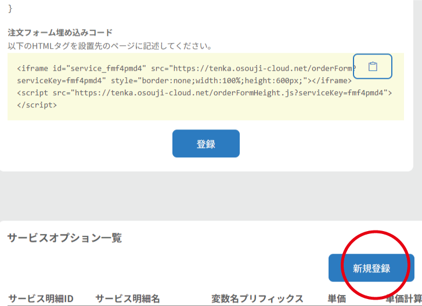Click the 以下のHTMLタグ instruction text
The height and width of the screenshot is (306, 422).
tap(109, 45)
